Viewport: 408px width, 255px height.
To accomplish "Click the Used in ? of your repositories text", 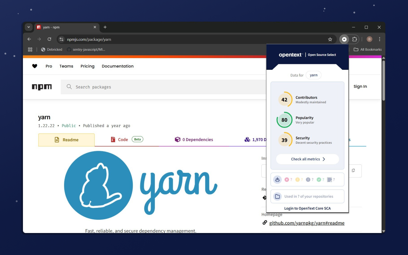I will tap(309, 196).
